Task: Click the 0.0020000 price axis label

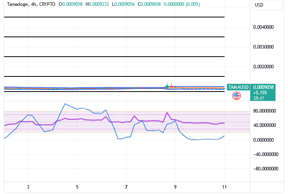Action: click(263, 67)
